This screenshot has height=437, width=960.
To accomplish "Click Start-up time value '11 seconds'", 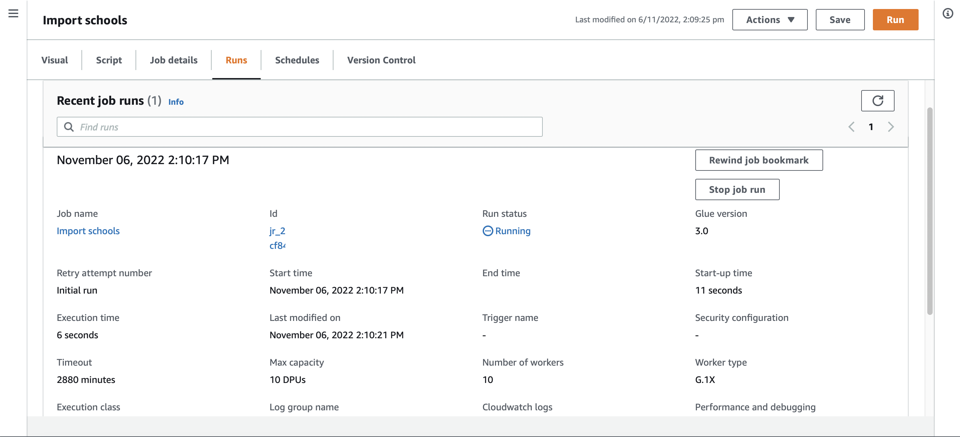I will pos(718,290).
